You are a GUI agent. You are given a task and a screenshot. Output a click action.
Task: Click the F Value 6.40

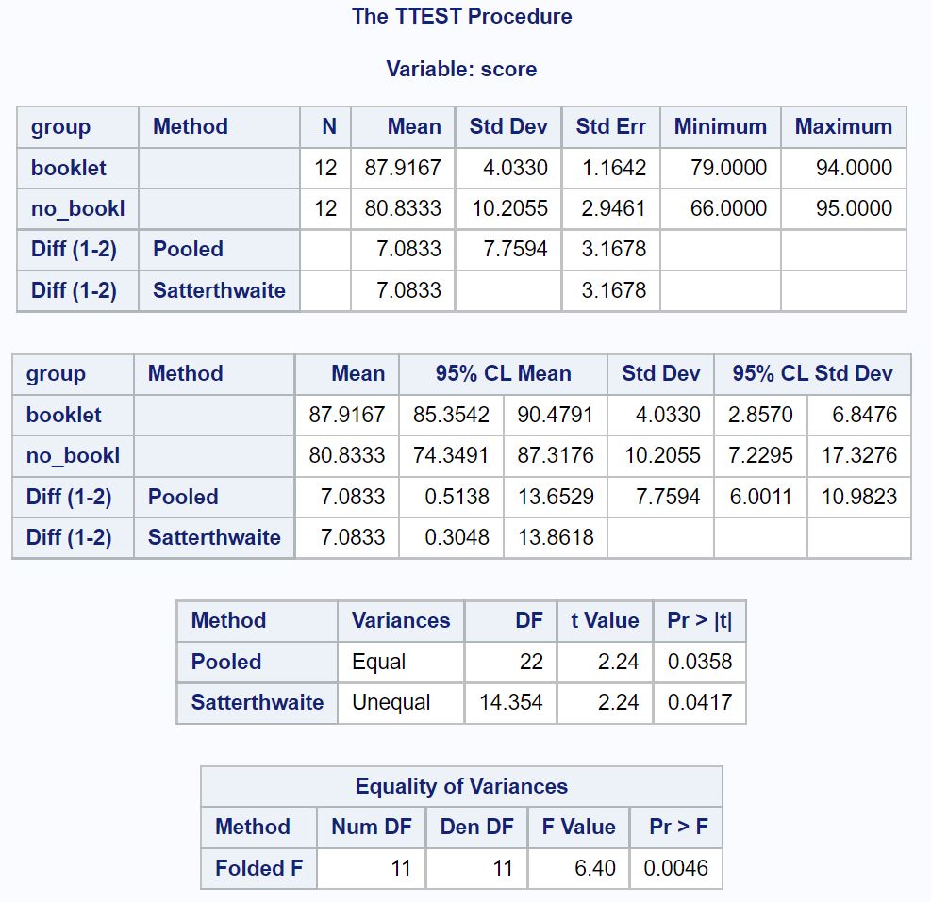click(595, 868)
